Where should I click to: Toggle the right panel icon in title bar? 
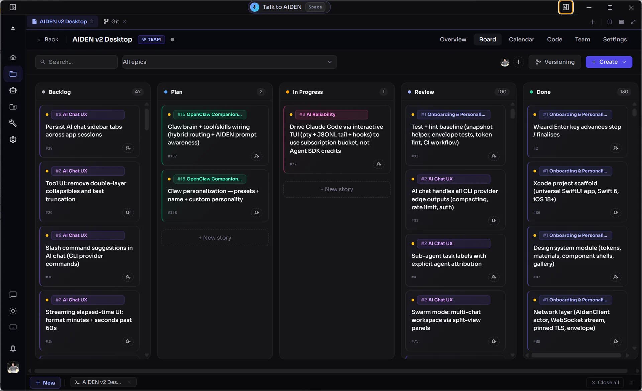566,7
